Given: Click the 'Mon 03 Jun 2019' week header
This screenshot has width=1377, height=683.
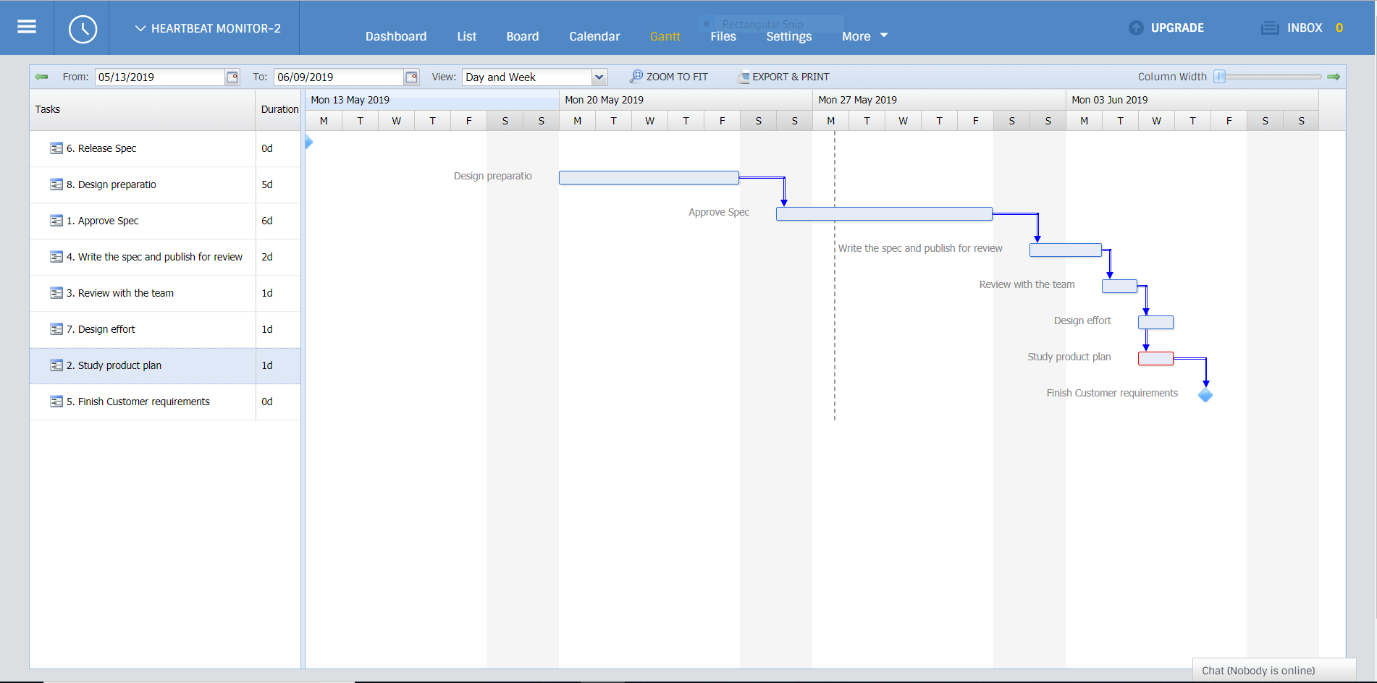Looking at the screenshot, I should point(1192,100).
